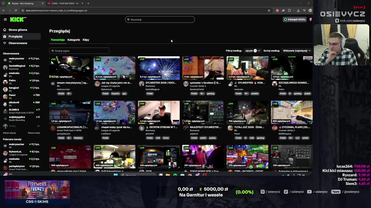
Task: View site information icon in address bar
Action: coord(23,10)
